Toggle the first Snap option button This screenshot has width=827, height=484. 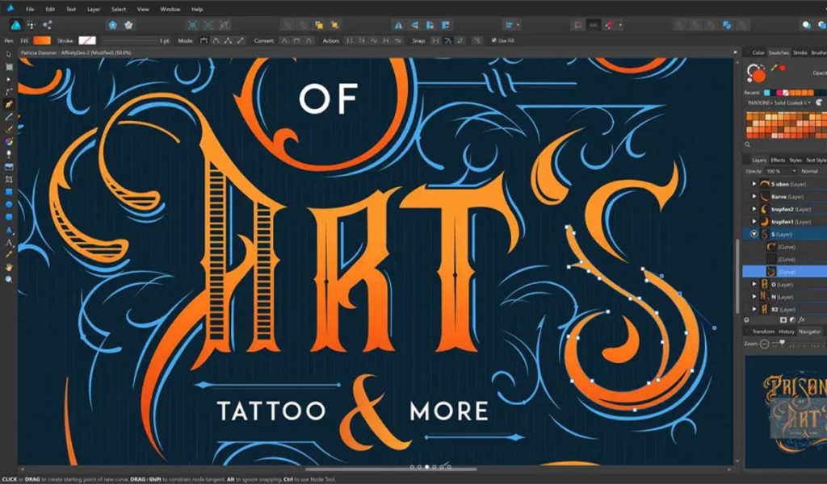(435, 40)
